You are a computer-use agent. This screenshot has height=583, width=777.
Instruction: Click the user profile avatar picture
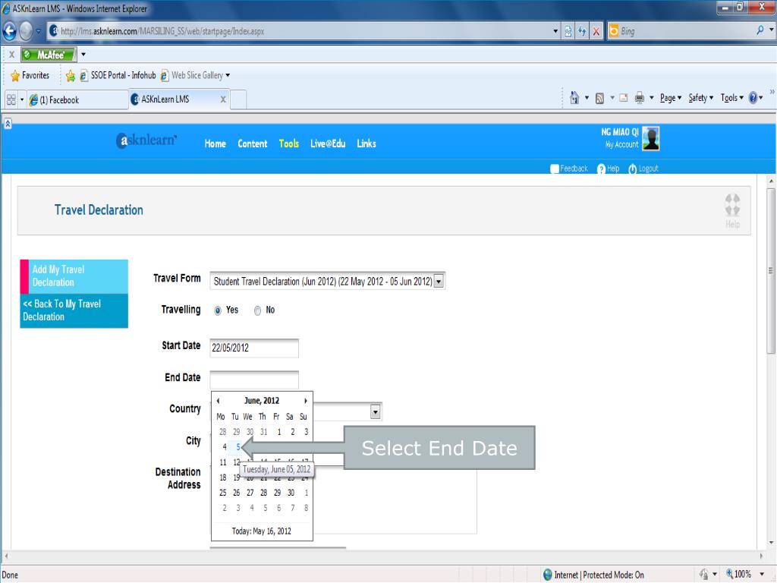pos(650,138)
